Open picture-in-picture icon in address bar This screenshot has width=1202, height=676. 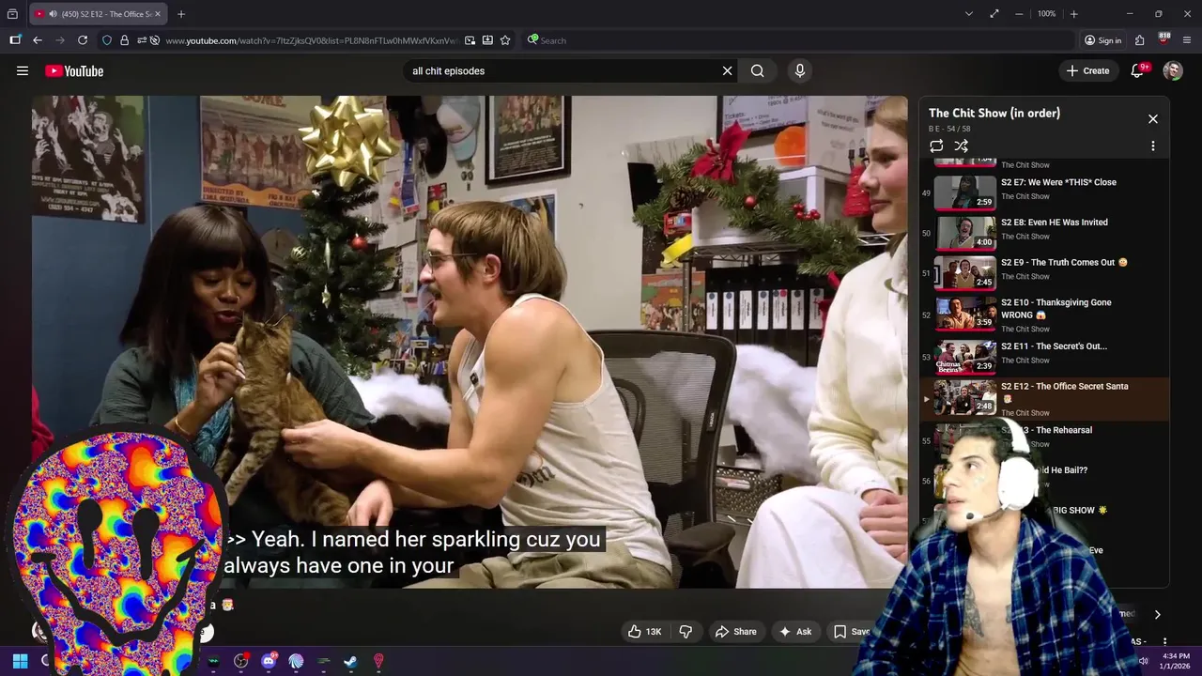click(x=470, y=40)
